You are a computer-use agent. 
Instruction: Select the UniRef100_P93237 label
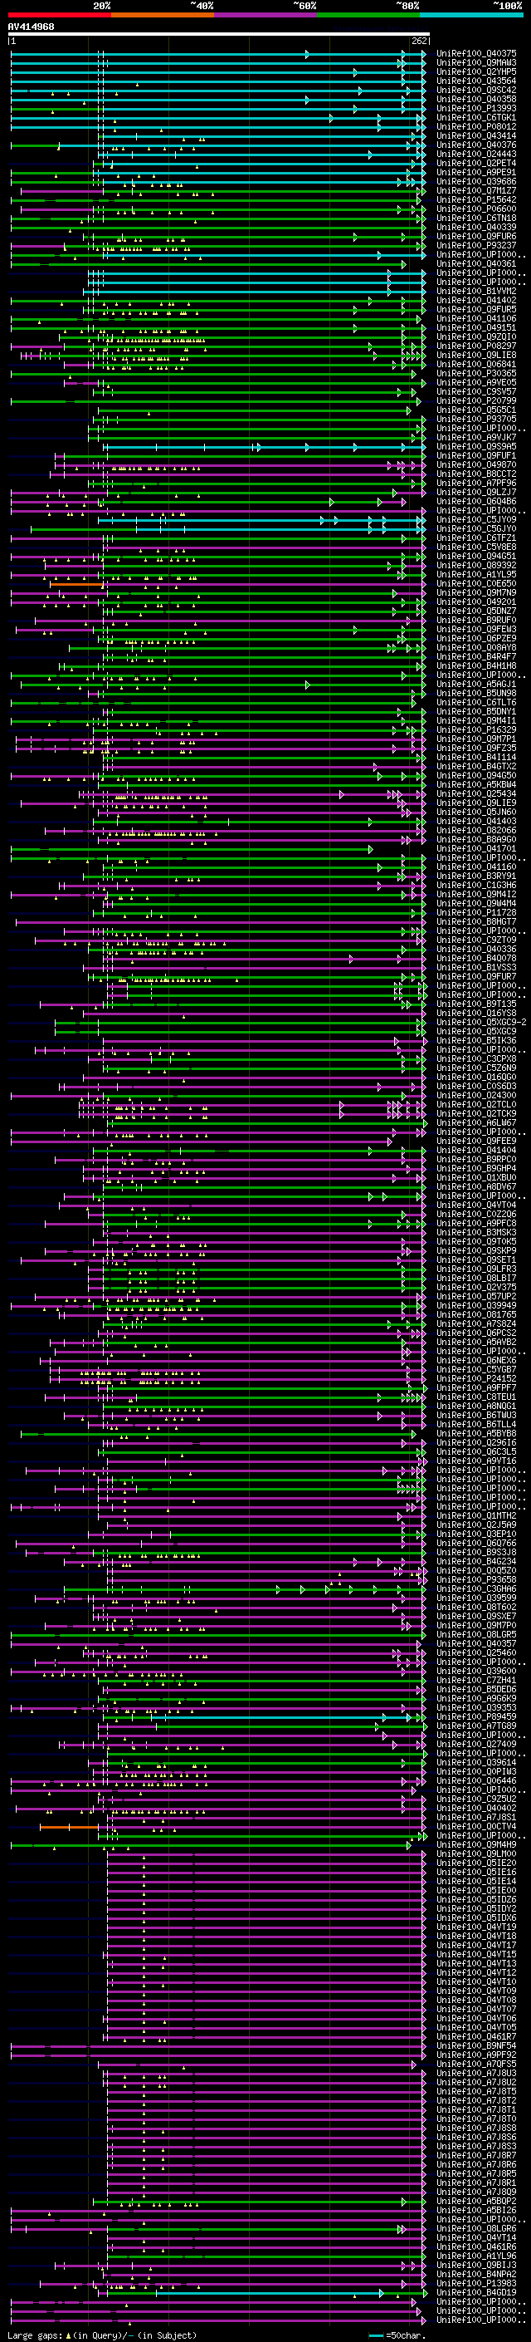pyautogui.click(x=476, y=245)
